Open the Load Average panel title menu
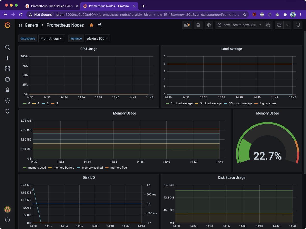Image resolution: width=306 pixels, height=229 pixels. (232, 49)
